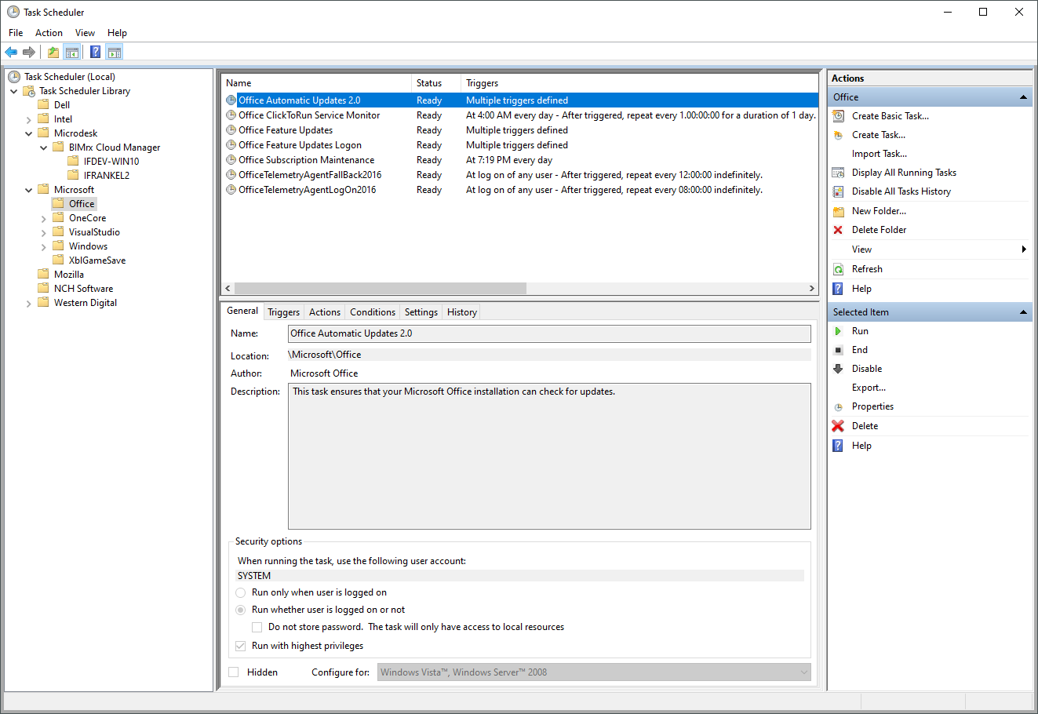Toggle 'Run with highest privileges' checkbox
The width and height of the screenshot is (1038, 714).
pyautogui.click(x=240, y=646)
